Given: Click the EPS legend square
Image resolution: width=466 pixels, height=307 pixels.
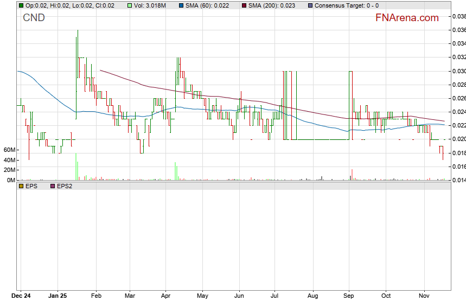Looking at the screenshot, I should (x=21, y=186).
